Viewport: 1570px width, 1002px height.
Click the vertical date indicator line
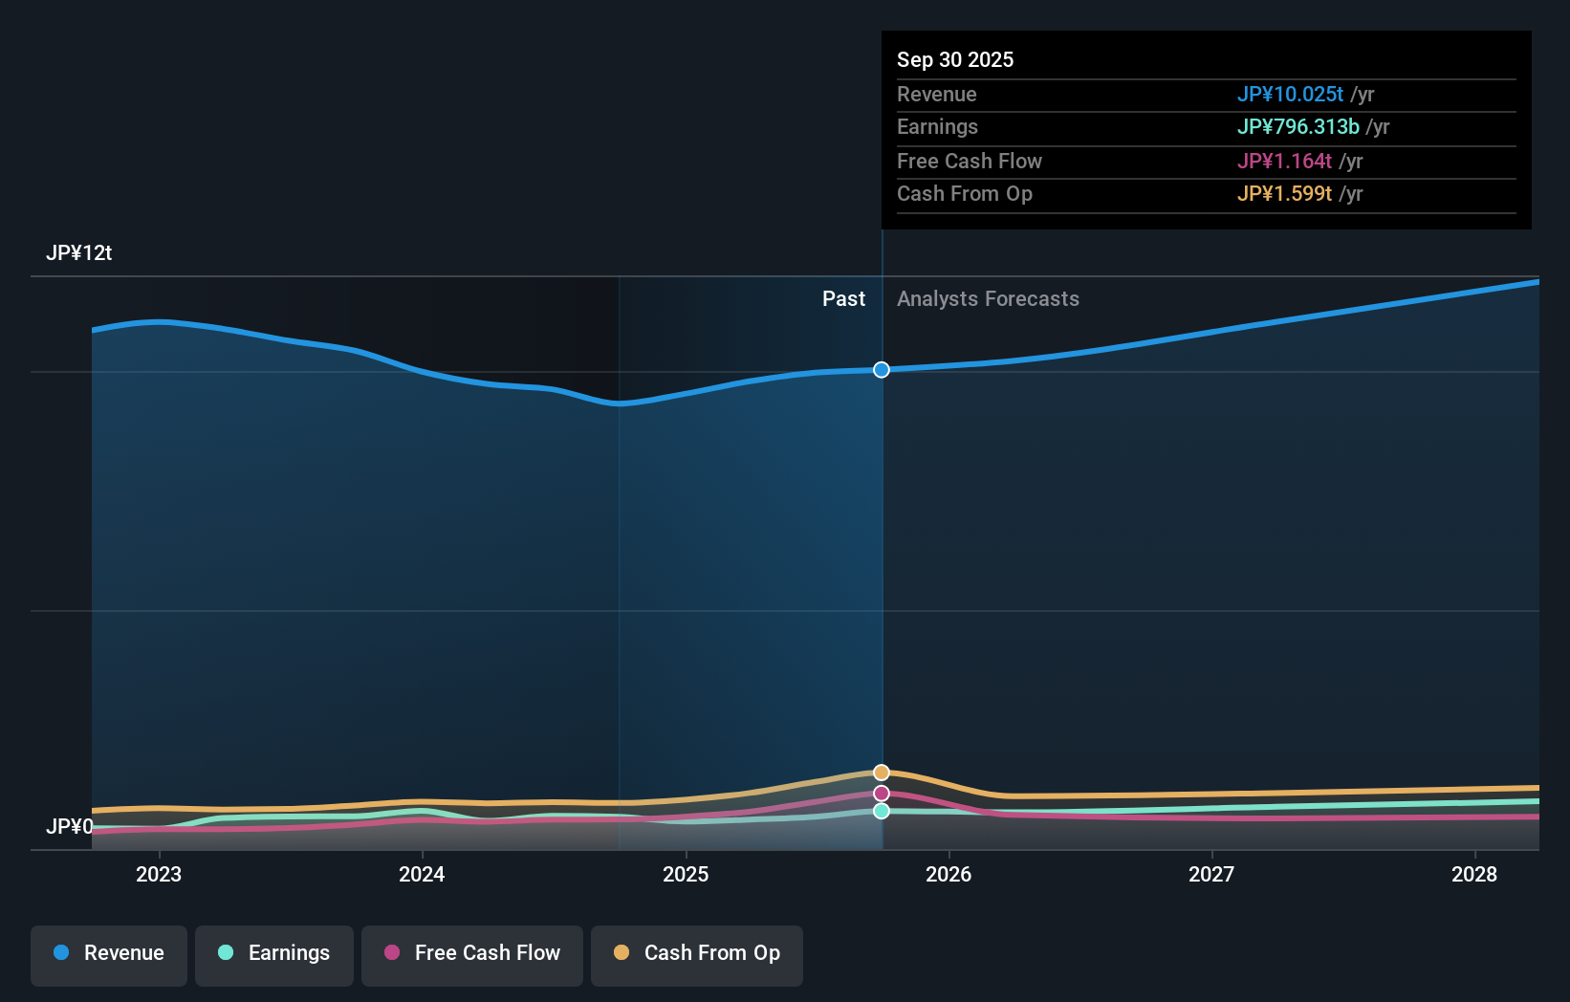pyautogui.click(x=882, y=574)
